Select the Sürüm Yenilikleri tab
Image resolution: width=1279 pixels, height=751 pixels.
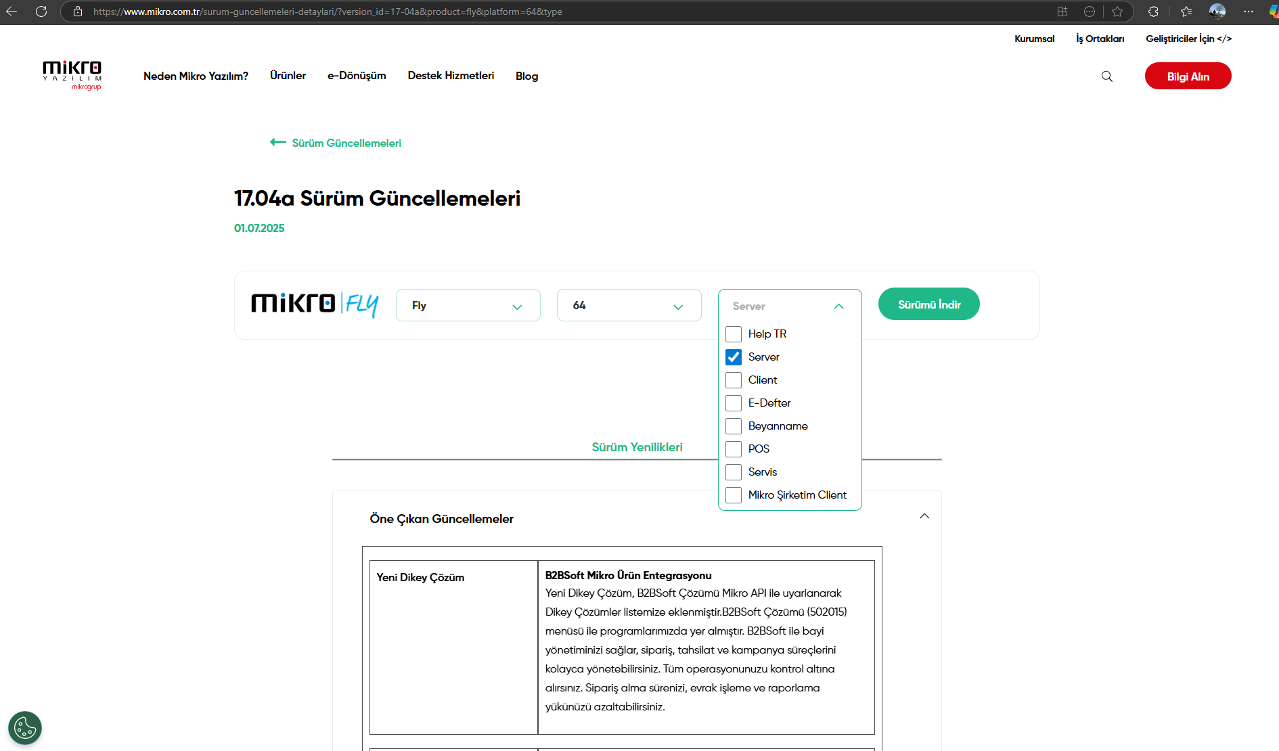pos(637,447)
